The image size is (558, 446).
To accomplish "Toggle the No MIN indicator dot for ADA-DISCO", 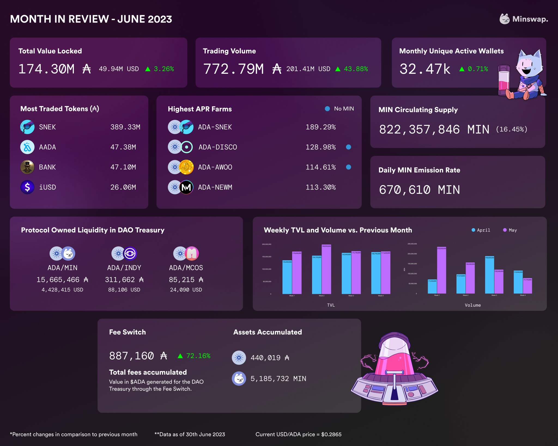I will tap(349, 147).
